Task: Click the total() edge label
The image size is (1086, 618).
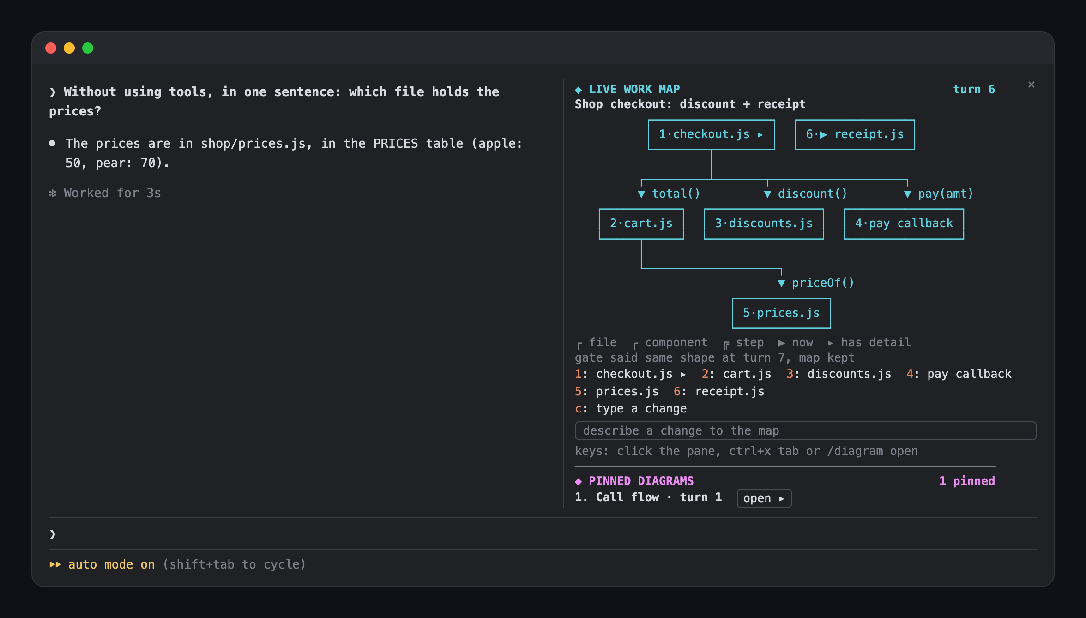Action: click(676, 194)
